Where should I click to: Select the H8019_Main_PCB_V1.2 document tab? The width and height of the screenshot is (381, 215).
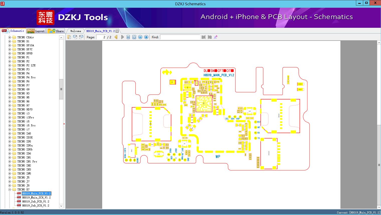[100, 31]
